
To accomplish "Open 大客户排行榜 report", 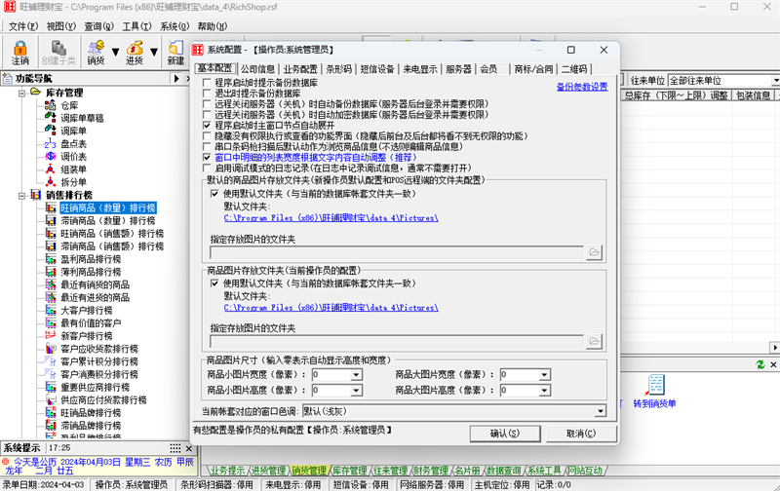I will pos(87,311).
